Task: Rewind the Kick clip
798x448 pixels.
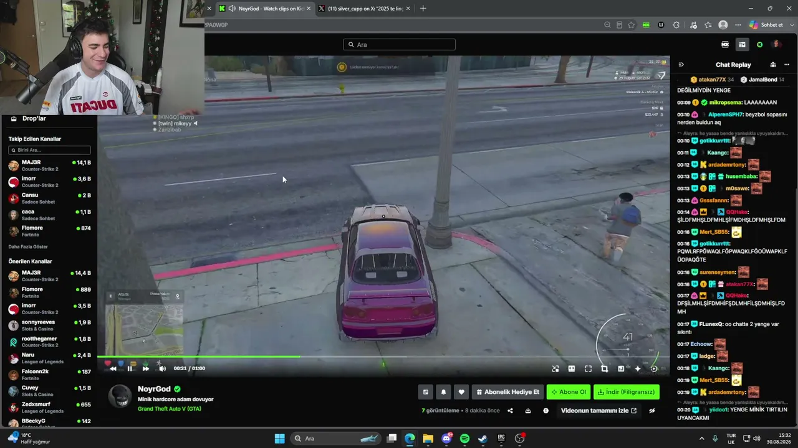Action: click(x=113, y=368)
